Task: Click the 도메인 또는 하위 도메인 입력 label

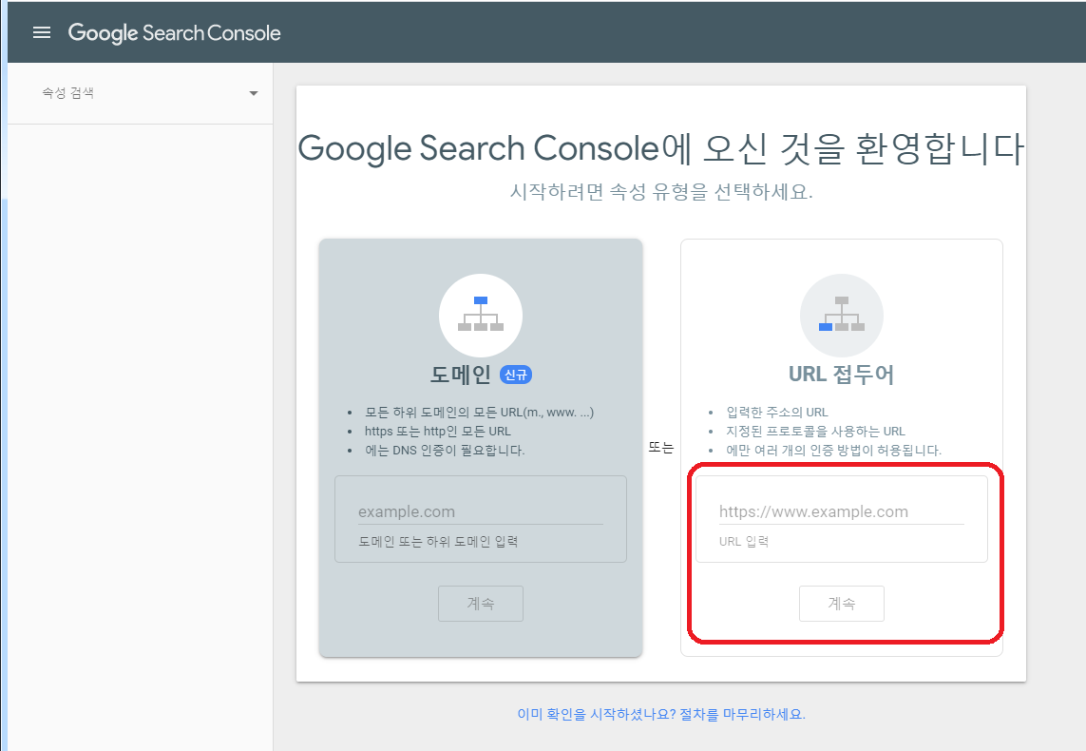Action: pos(438,542)
